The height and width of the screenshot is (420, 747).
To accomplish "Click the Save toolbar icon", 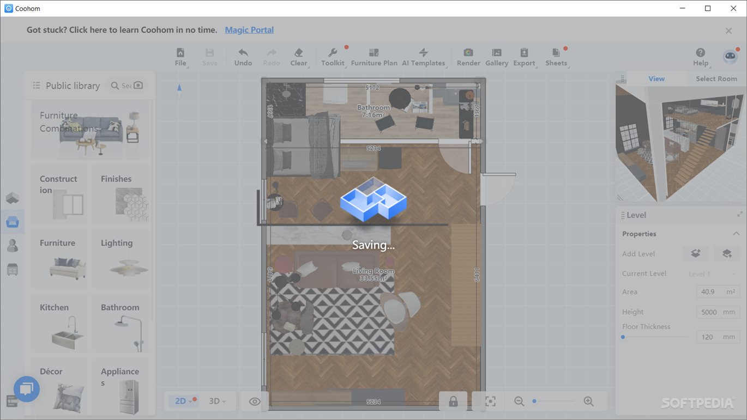I will (x=210, y=57).
